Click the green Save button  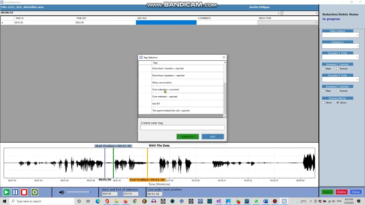tap(327, 192)
